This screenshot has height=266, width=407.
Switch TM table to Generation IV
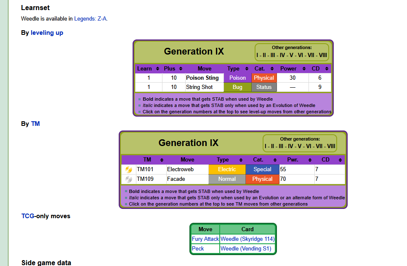[290, 146]
